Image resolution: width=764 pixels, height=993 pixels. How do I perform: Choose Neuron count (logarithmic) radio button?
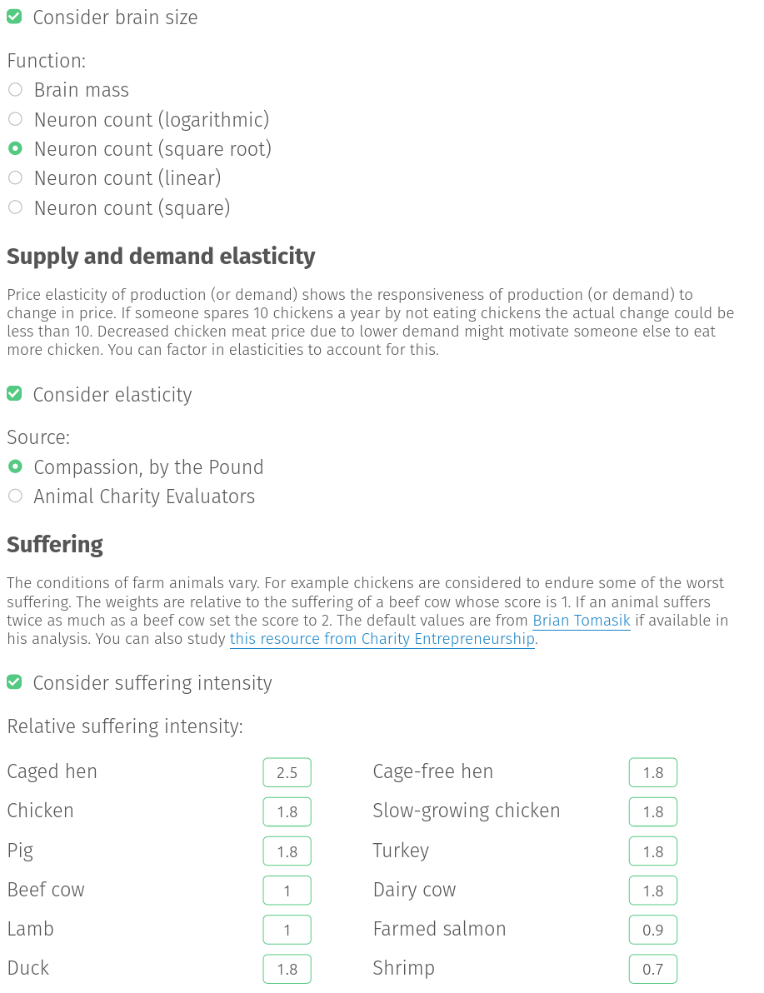(x=15, y=119)
